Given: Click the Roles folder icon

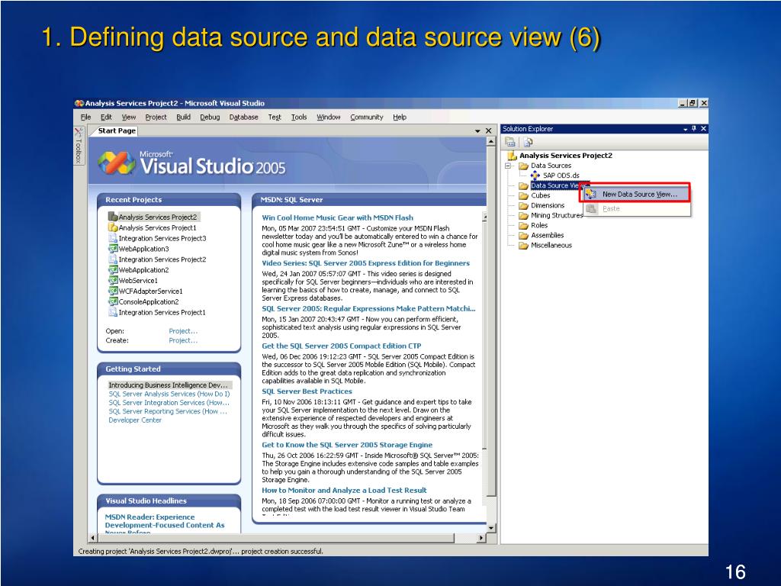Looking at the screenshot, I should tap(523, 226).
